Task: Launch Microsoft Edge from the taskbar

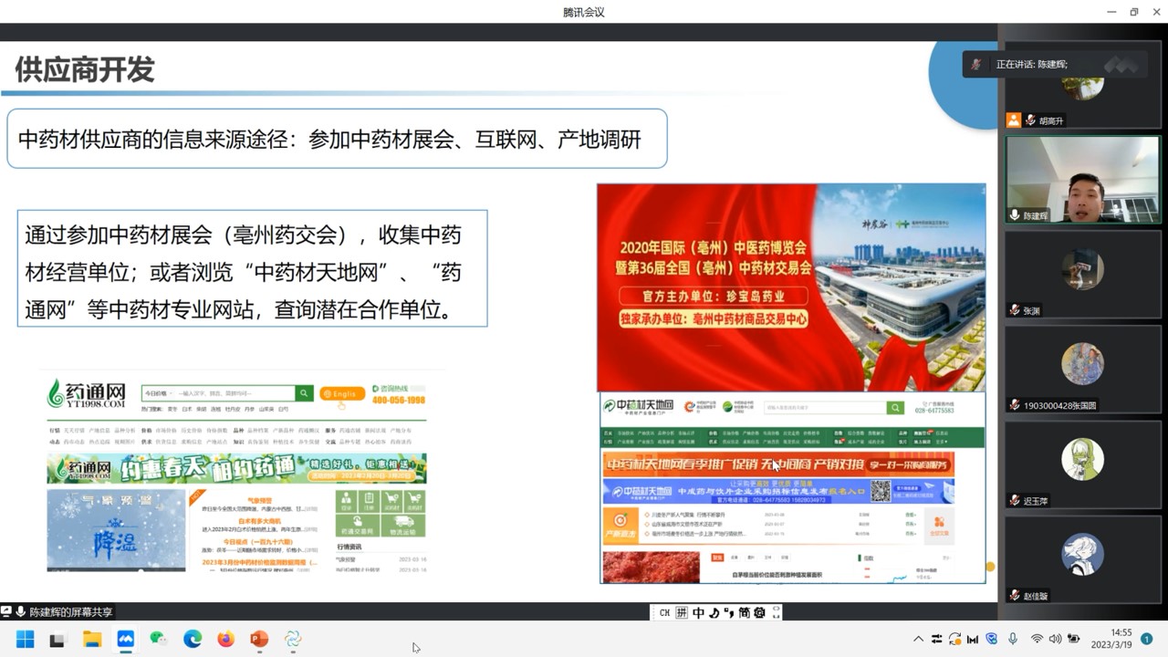Action: [193, 639]
